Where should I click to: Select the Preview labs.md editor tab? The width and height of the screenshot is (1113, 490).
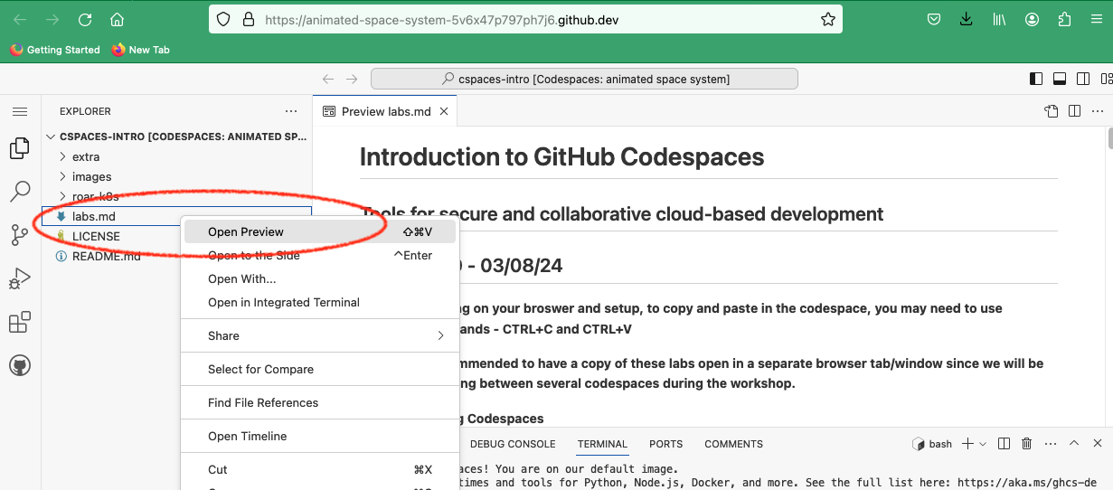point(385,111)
